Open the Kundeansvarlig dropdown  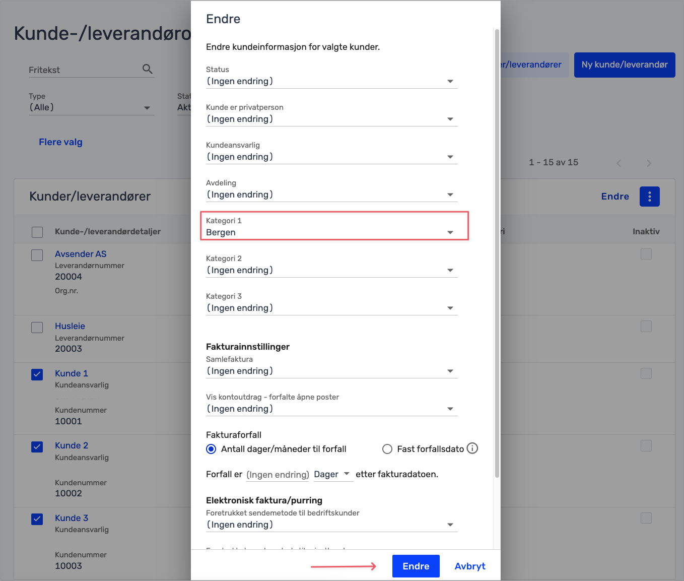[x=331, y=157]
